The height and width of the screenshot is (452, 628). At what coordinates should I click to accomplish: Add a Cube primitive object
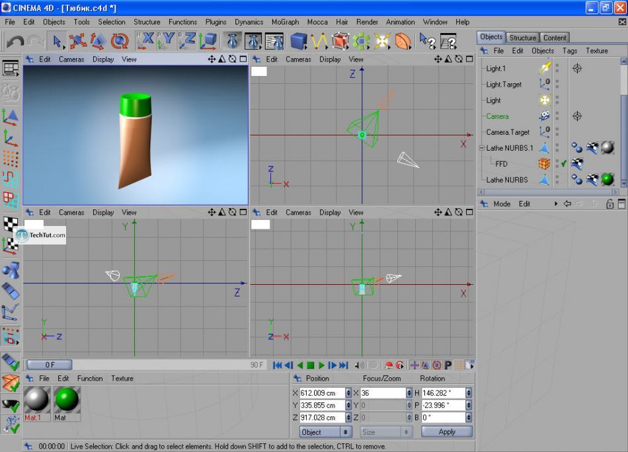point(299,41)
